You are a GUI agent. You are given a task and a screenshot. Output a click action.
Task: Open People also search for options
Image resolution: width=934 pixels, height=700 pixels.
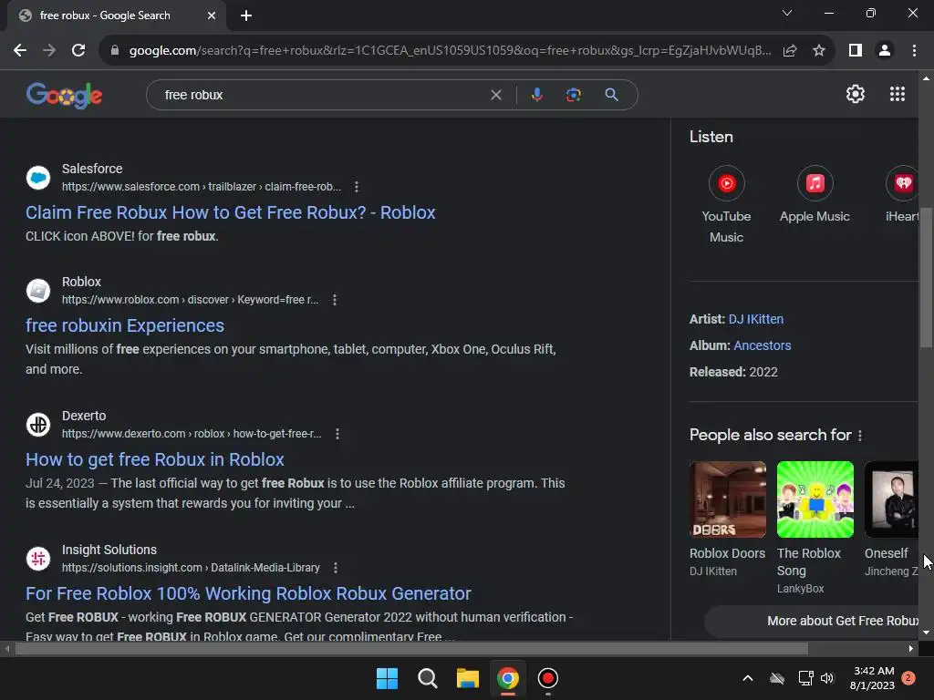pos(859,436)
